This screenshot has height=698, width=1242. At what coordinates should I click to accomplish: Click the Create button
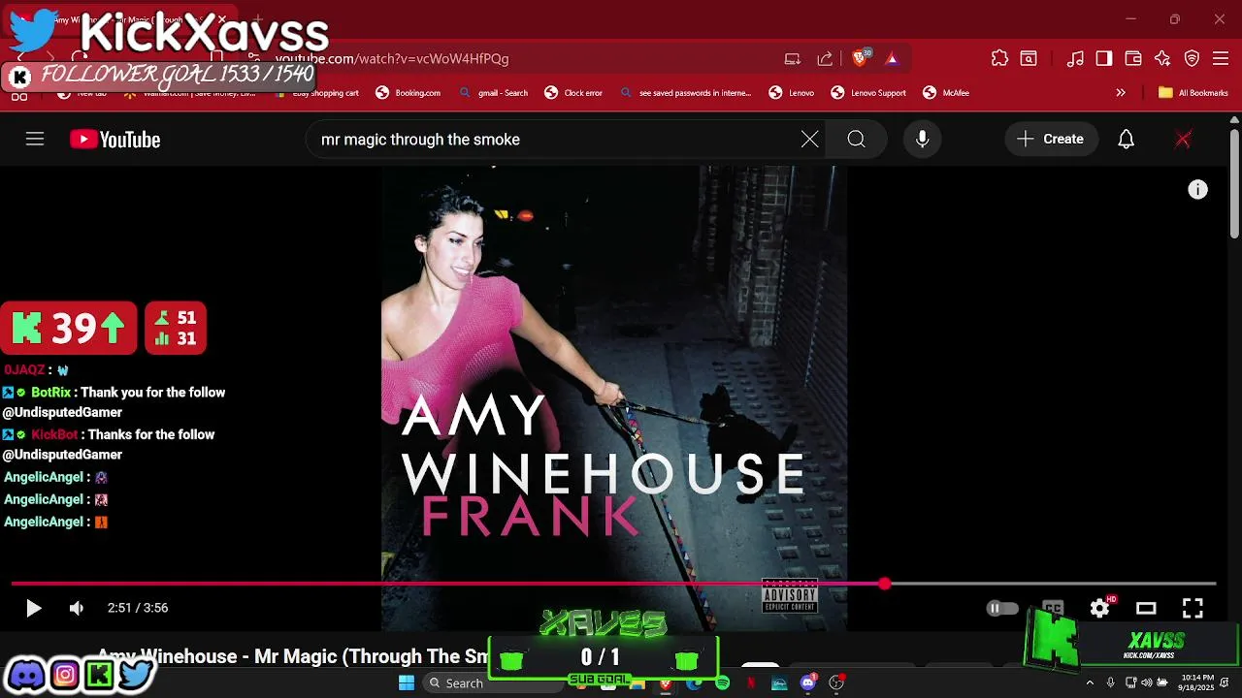[1051, 140]
